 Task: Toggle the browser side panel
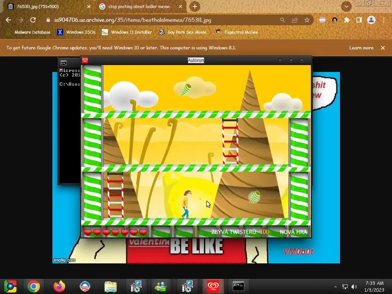[x=359, y=20]
